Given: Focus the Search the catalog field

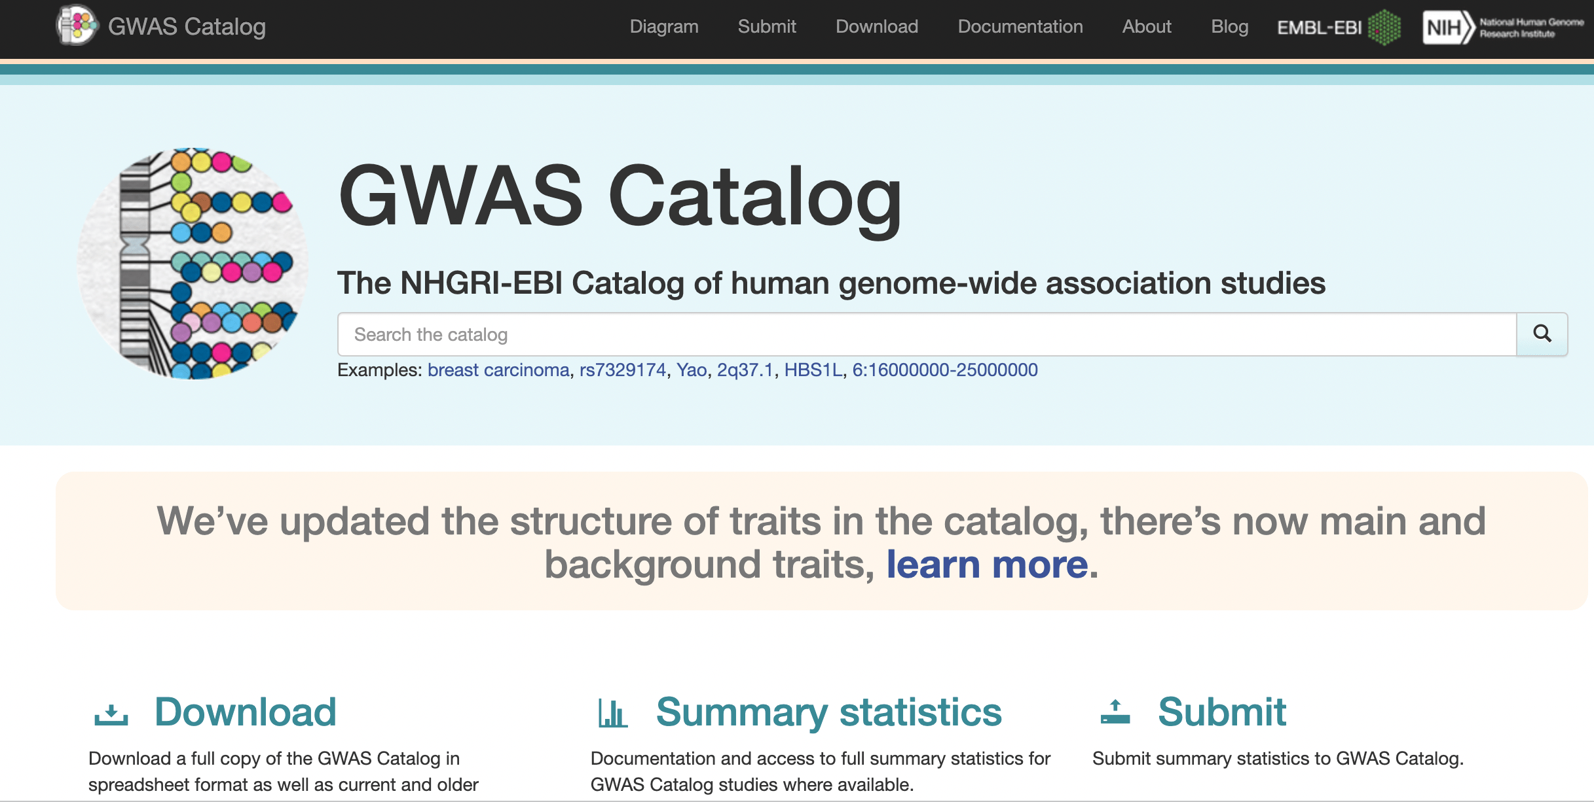Looking at the screenshot, I should [926, 334].
